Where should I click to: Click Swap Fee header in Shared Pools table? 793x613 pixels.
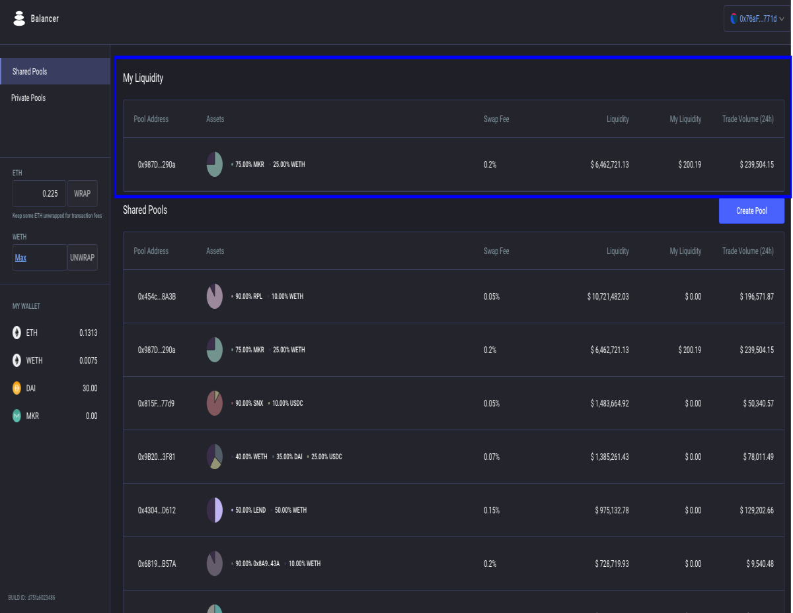496,251
